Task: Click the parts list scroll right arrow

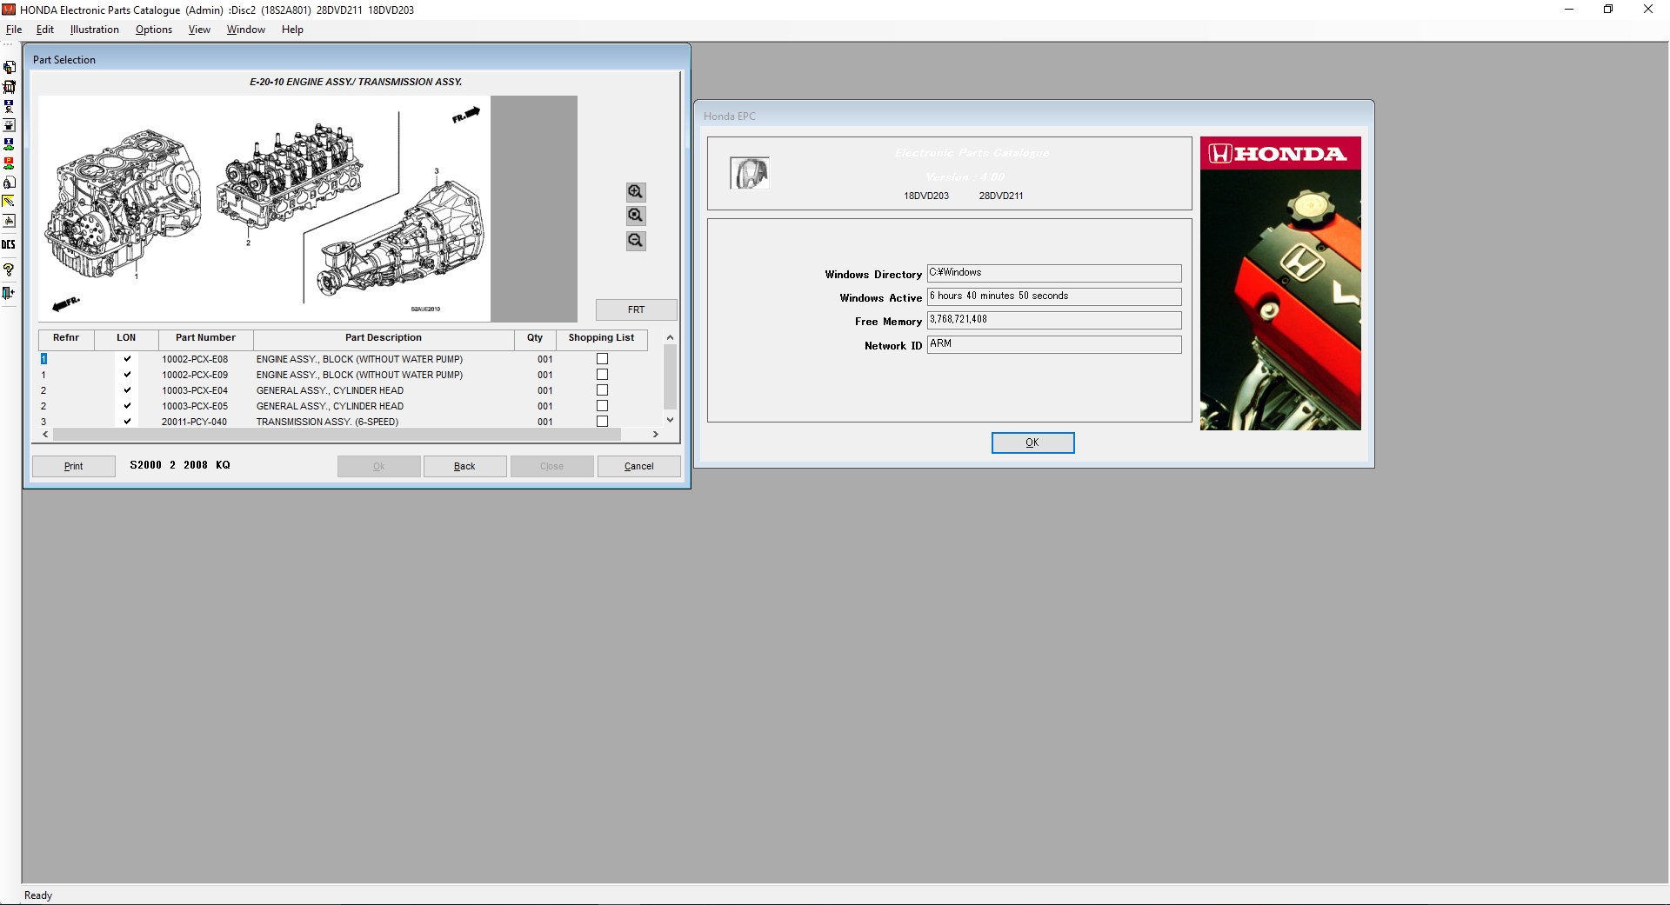Action: pos(655,434)
